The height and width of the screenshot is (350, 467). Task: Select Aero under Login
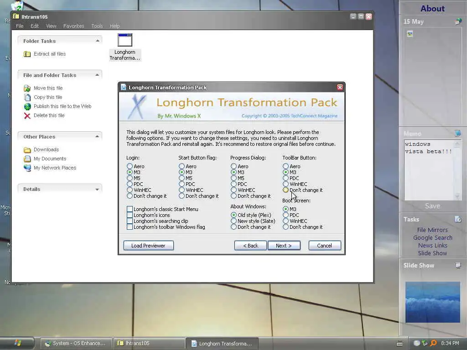[130, 166]
